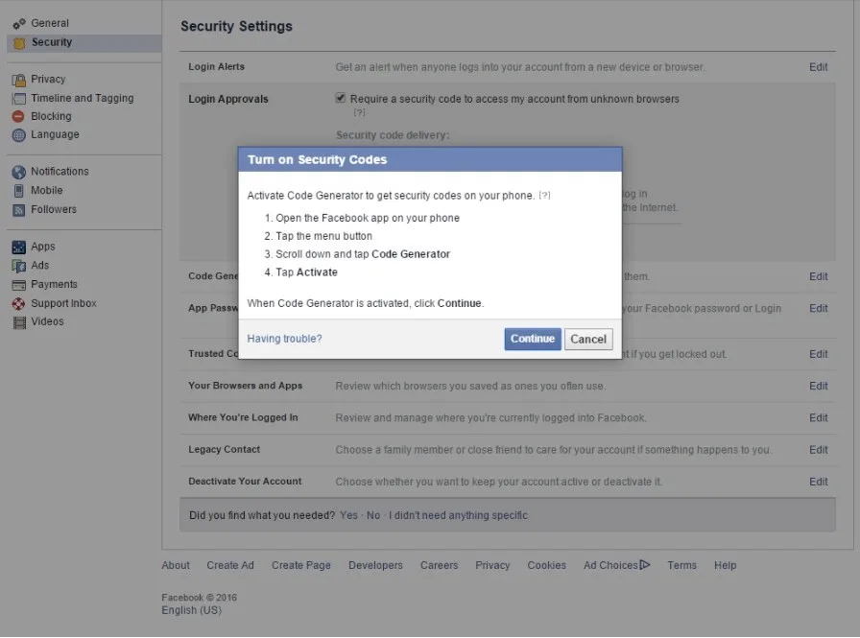Click Login Approvals row label
This screenshot has width=860, height=638.
click(228, 99)
